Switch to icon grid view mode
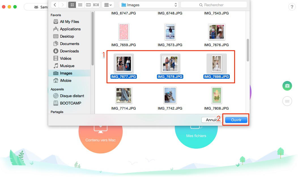 (x=72, y=5)
